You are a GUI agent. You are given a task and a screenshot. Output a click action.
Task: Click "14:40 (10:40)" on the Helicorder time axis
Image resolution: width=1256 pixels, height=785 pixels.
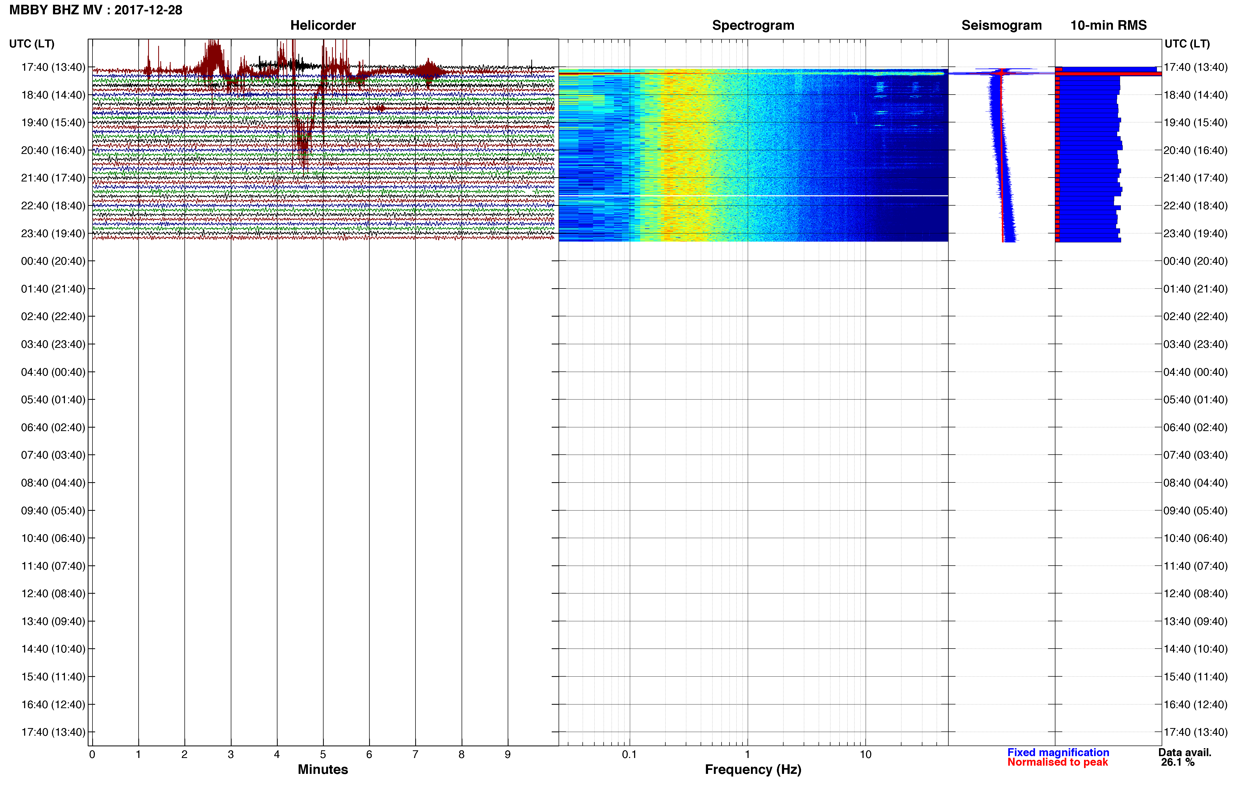click(53, 649)
